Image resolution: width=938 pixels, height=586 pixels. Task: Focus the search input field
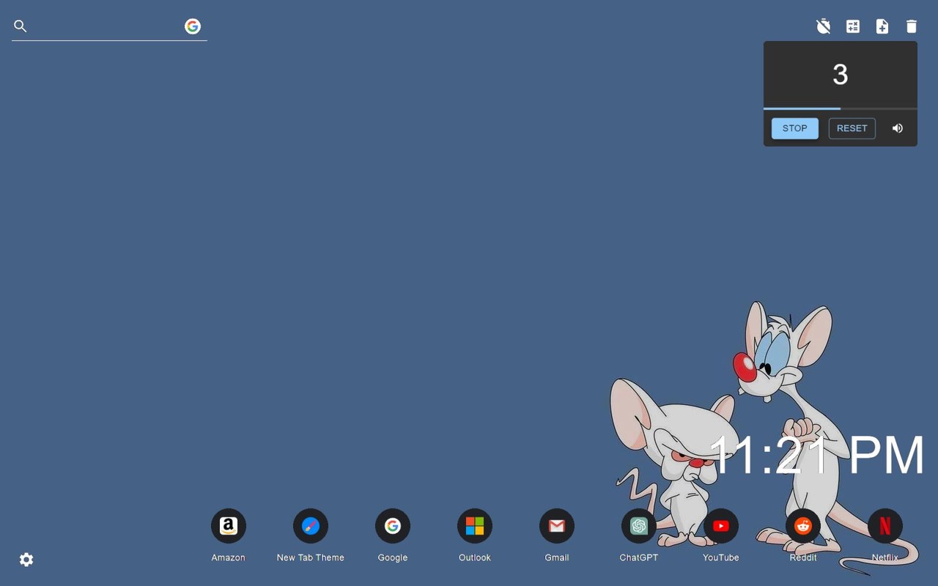coord(106,26)
